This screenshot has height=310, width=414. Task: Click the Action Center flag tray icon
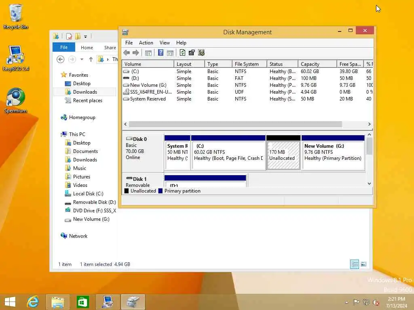coord(356,302)
